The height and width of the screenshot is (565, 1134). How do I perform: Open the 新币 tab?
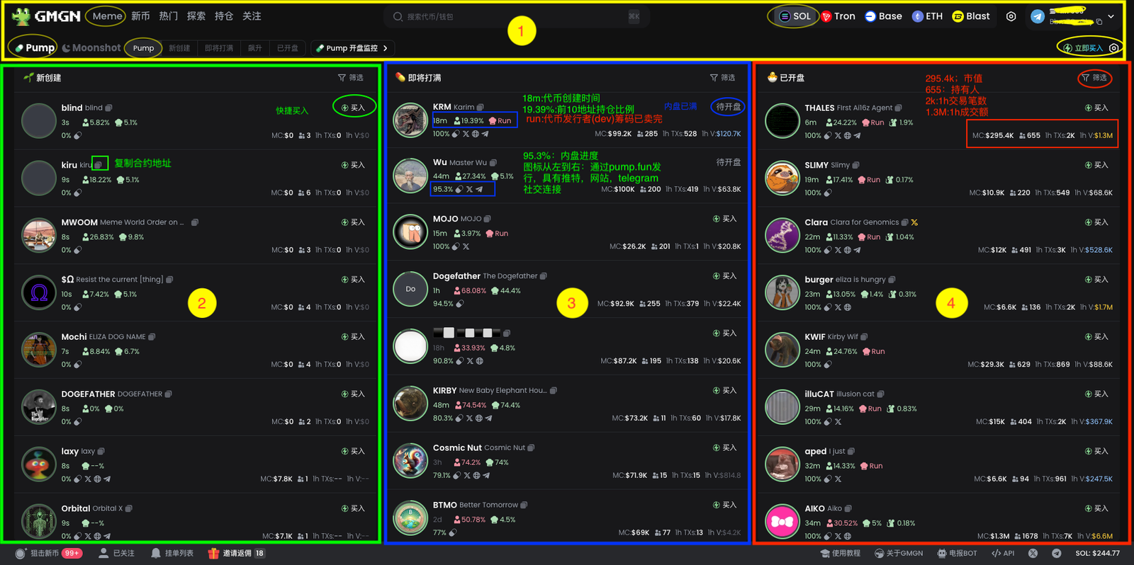tap(140, 16)
